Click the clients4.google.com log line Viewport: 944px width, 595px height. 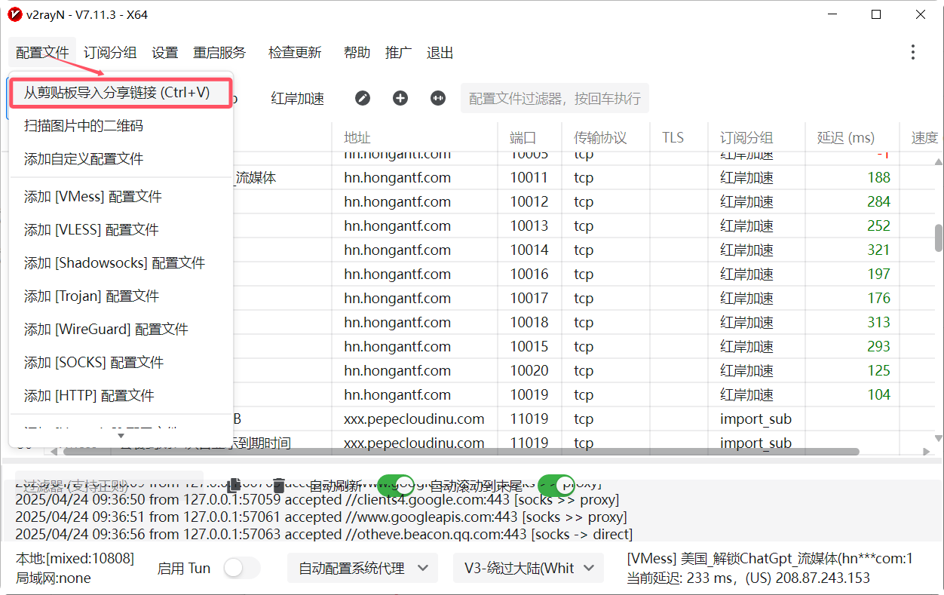[x=317, y=500]
